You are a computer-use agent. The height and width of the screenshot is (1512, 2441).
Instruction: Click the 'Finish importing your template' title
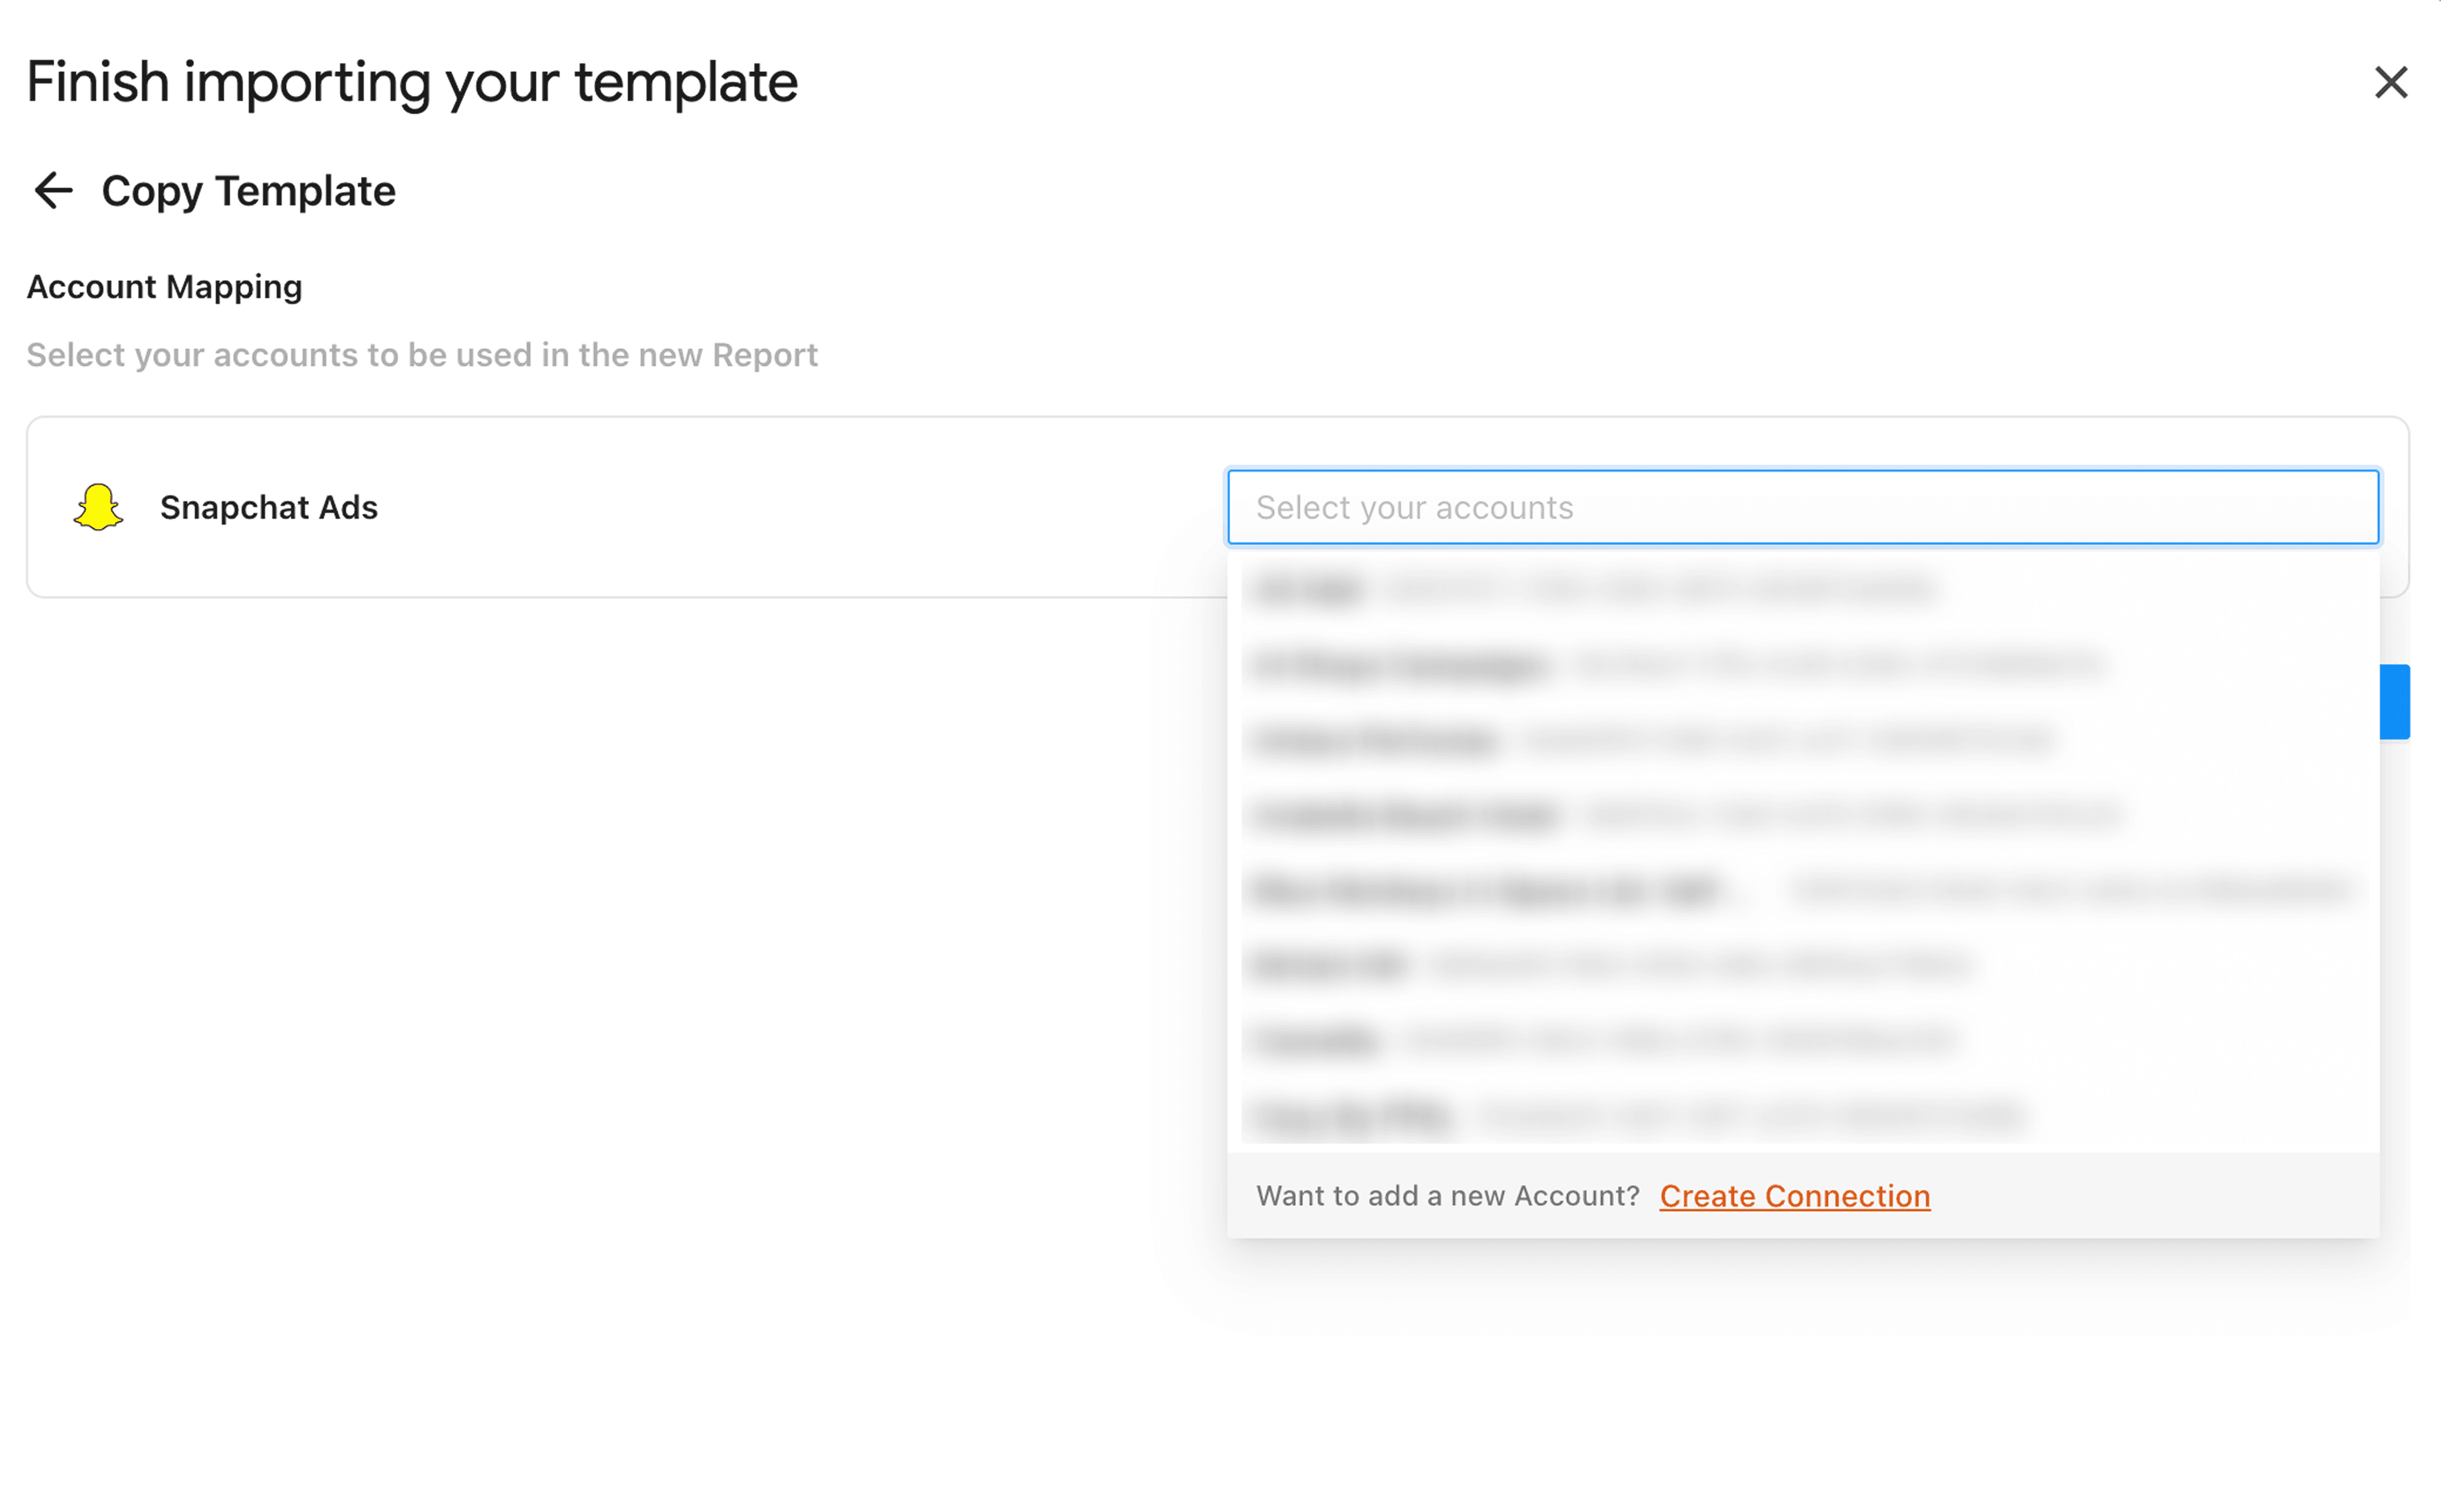[x=412, y=82]
